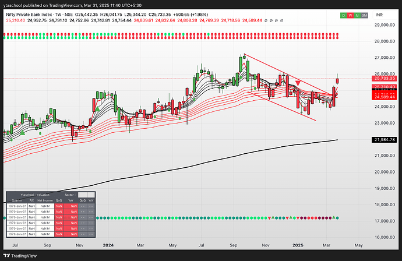
Task: Select the green D timeframe cell
Action: click(x=344, y=15)
